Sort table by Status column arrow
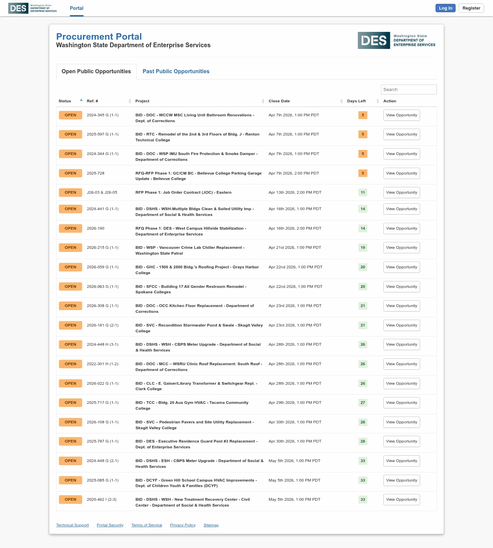493x548 pixels. [81, 100]
